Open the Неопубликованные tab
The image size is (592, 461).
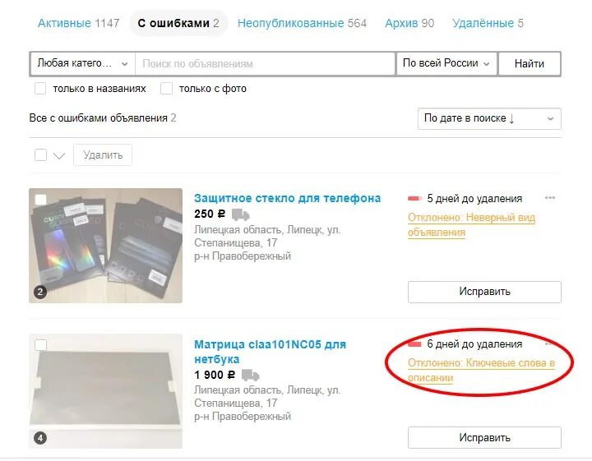[302, 23]
